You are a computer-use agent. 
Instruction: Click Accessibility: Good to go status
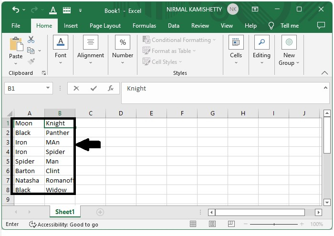pyautogui.click(x=64, y=224)
